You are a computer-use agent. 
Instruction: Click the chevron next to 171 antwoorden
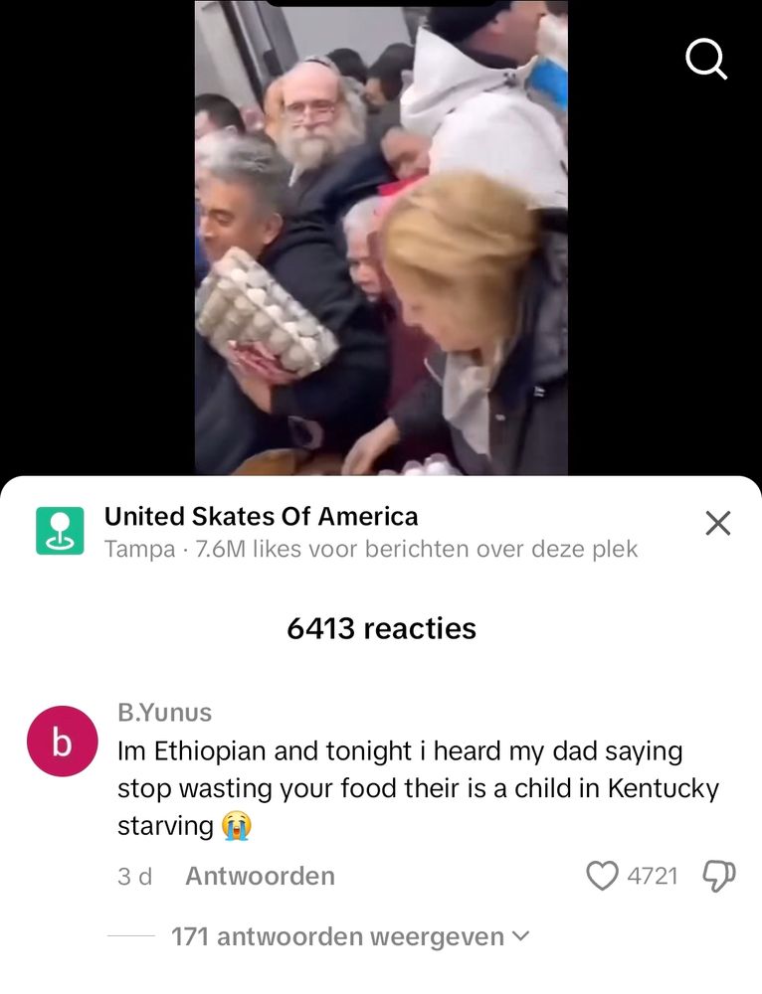(519, 935)
